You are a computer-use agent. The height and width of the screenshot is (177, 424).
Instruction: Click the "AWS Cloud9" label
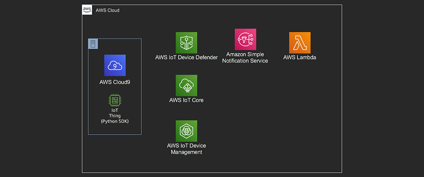click(x=115, y=82)
